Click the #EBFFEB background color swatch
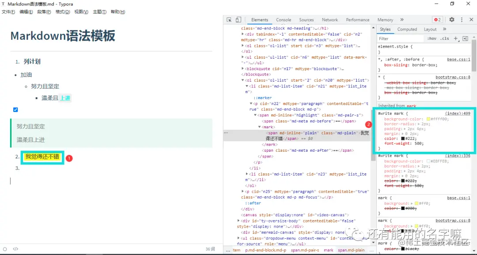 pyautogui.click(x=428, y=161)
